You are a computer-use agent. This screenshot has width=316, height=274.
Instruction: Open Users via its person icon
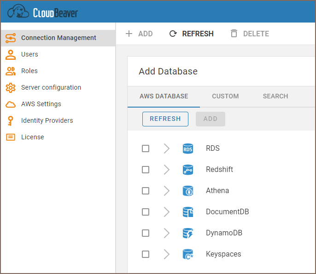10,54
